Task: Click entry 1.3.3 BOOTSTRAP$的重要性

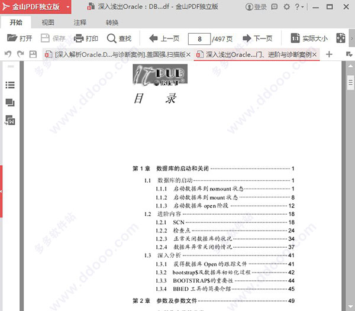Action: pos(225,281)
